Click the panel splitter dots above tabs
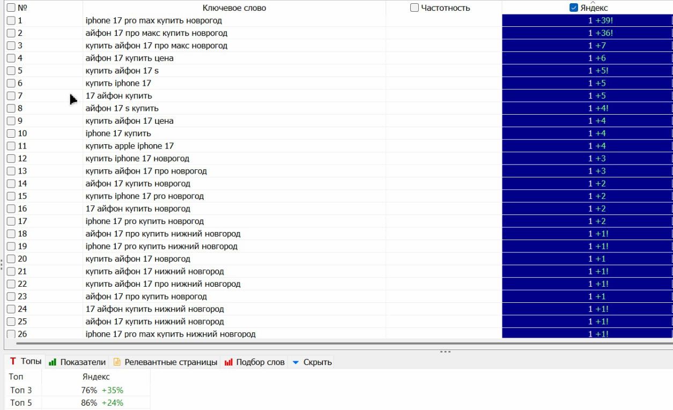 tap(445, 352)
